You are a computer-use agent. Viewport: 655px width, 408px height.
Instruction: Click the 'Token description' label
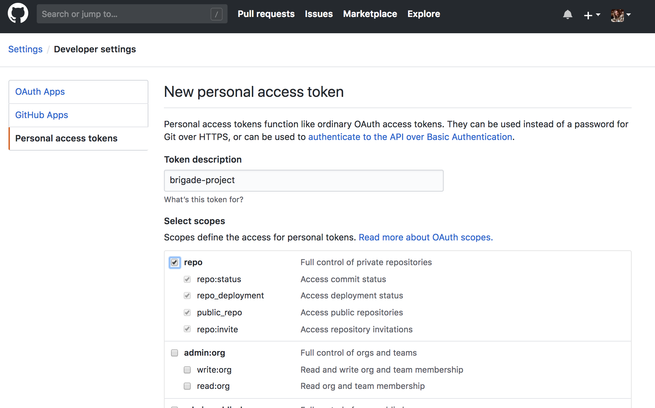[x=203, y=159]
